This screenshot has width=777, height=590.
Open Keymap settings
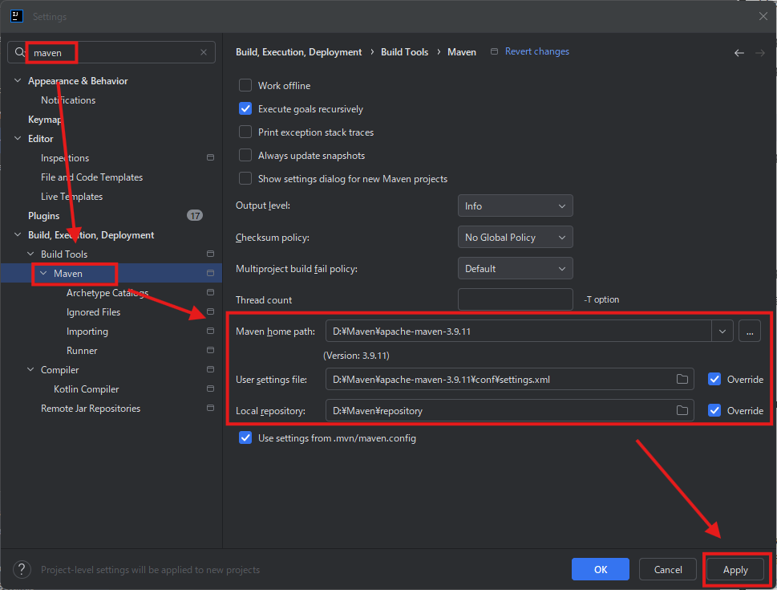click(x=45, y=120)
